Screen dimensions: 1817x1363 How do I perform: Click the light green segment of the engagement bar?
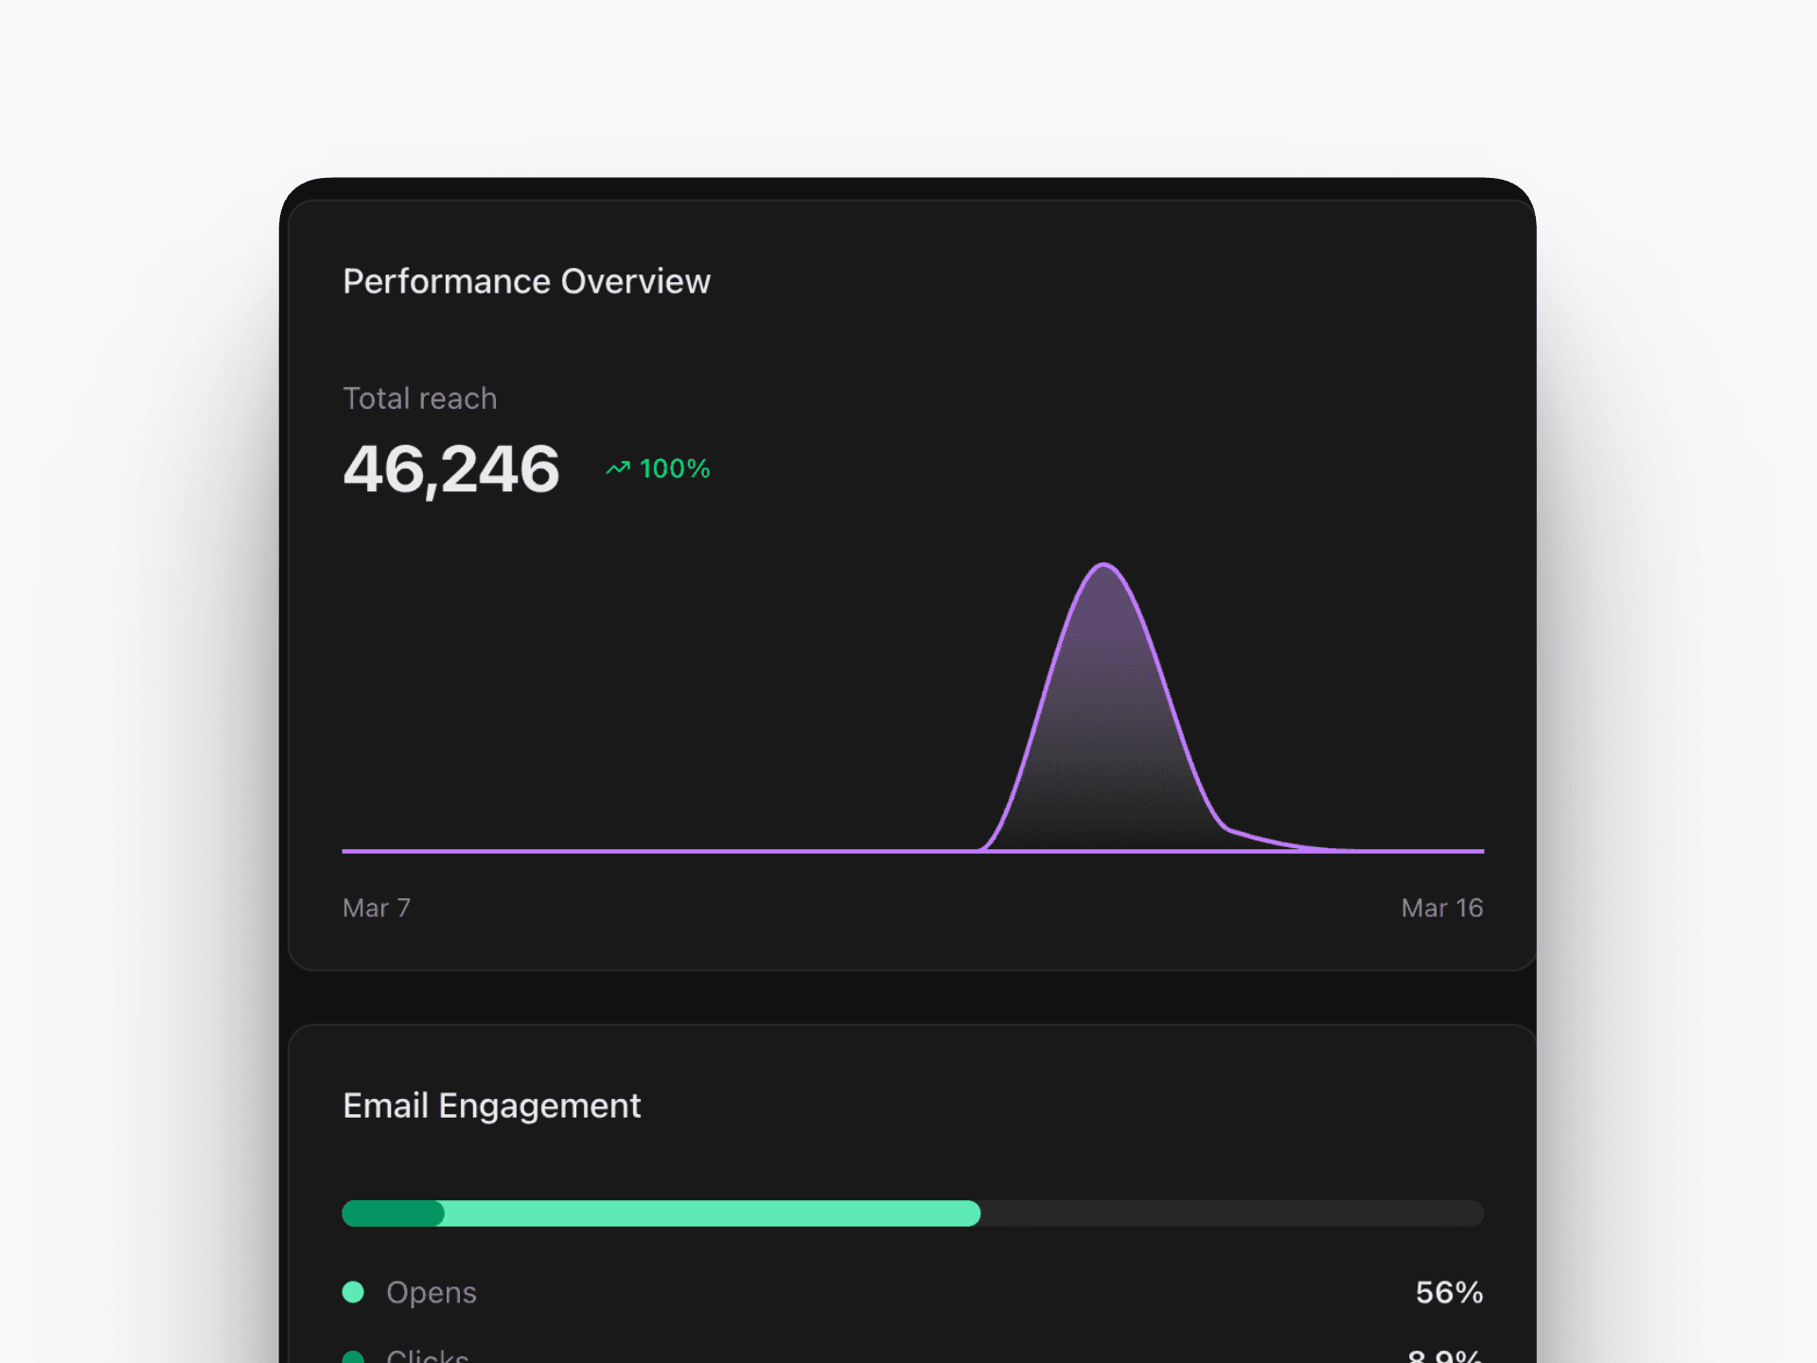click(x=710, y=1213)
